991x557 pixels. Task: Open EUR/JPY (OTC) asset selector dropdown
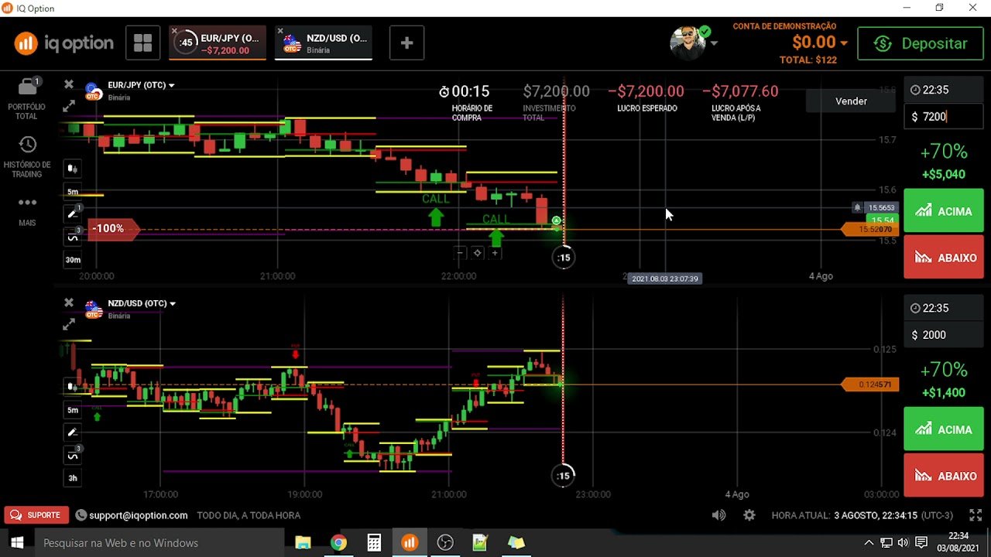click(x=141, y=85)
